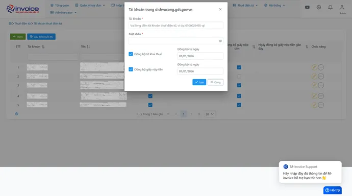The height and width of the screenshot is (196, 352).
Task: Toggle giấy nộp tiền checkbox in row 3
Action: (x=239, y=85)
